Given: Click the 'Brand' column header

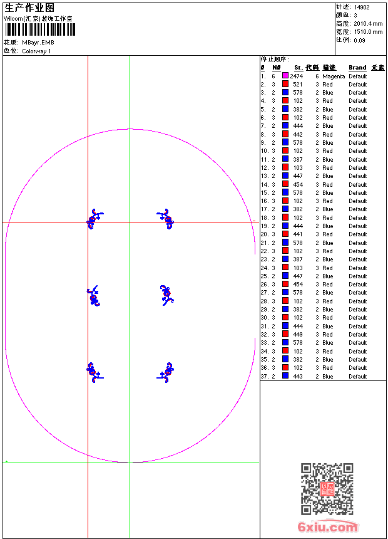Looking at the screenshot, I should (x=357, y=68).
